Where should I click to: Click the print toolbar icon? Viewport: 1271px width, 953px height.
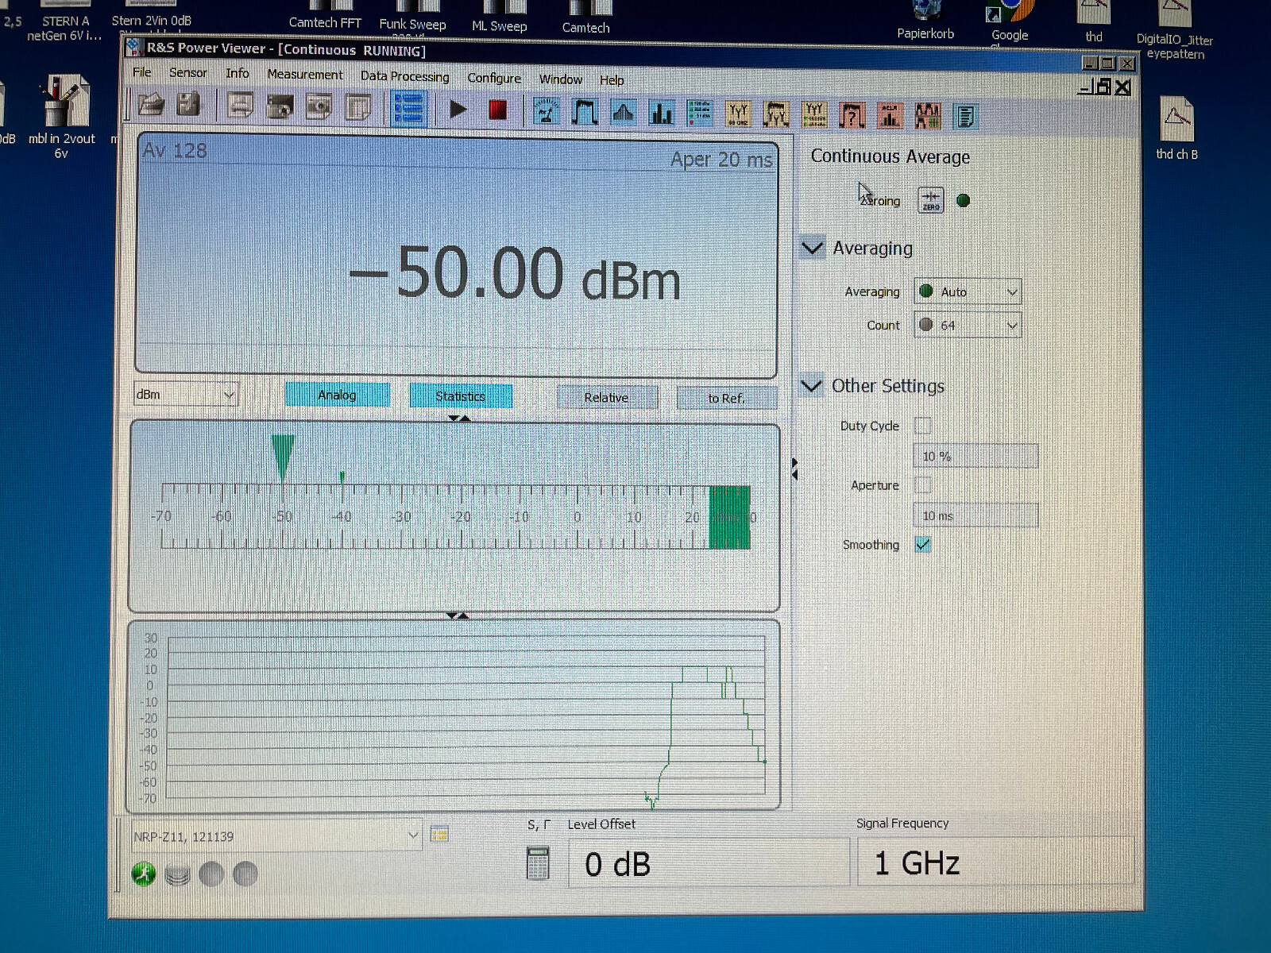click(x=241, y=106)
